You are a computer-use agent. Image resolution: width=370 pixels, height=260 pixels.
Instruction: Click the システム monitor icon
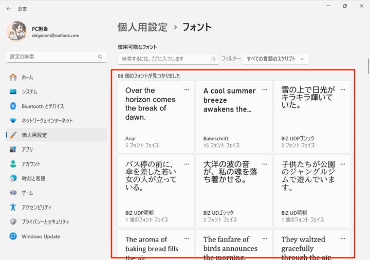[x=13, y=91]
